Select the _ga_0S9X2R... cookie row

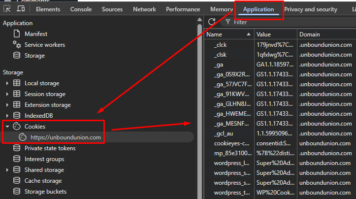(x=280, y=74)
